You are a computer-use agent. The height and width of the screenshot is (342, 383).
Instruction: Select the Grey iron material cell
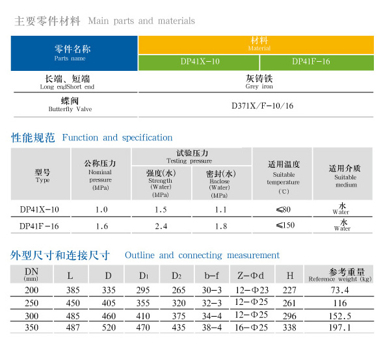259,82
